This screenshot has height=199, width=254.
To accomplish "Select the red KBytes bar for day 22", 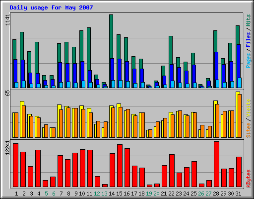I will [x=172, y=171].
